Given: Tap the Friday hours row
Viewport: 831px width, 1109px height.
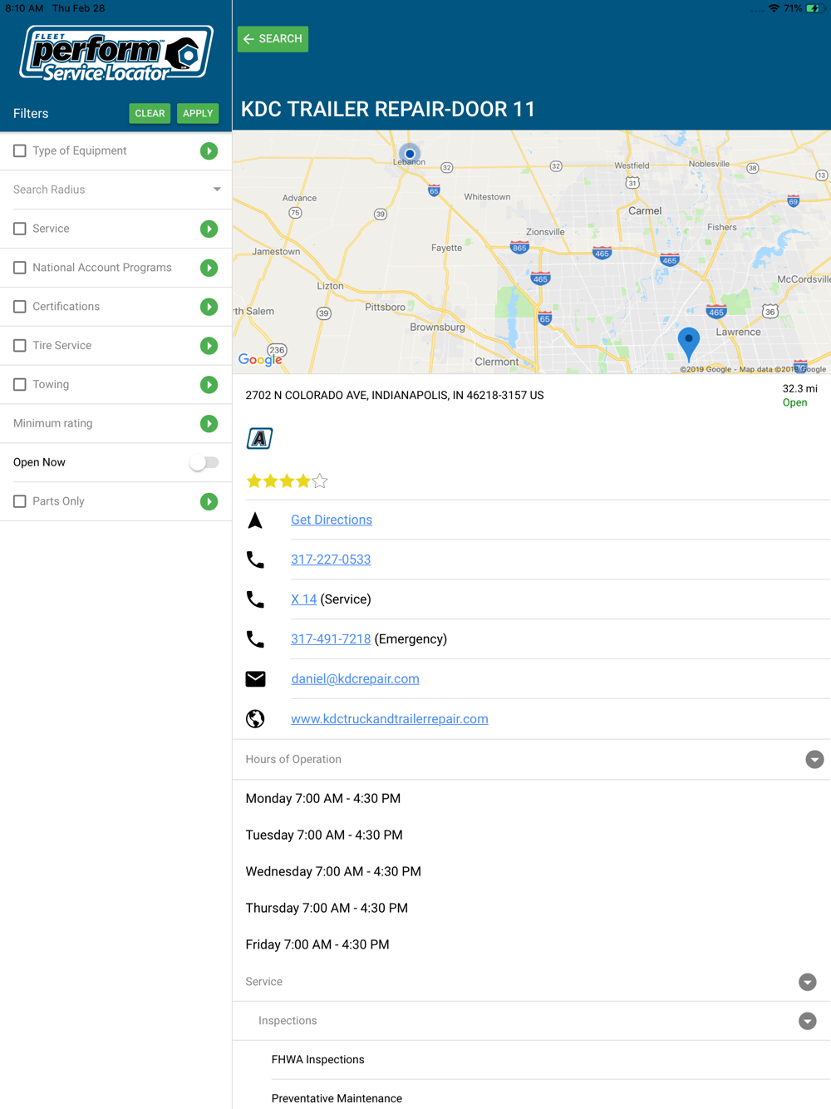Looking at the screenshot, I should (x=317, y=945).
